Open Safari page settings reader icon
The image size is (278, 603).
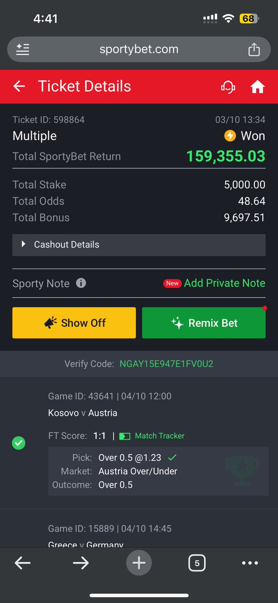coord(23,49)
